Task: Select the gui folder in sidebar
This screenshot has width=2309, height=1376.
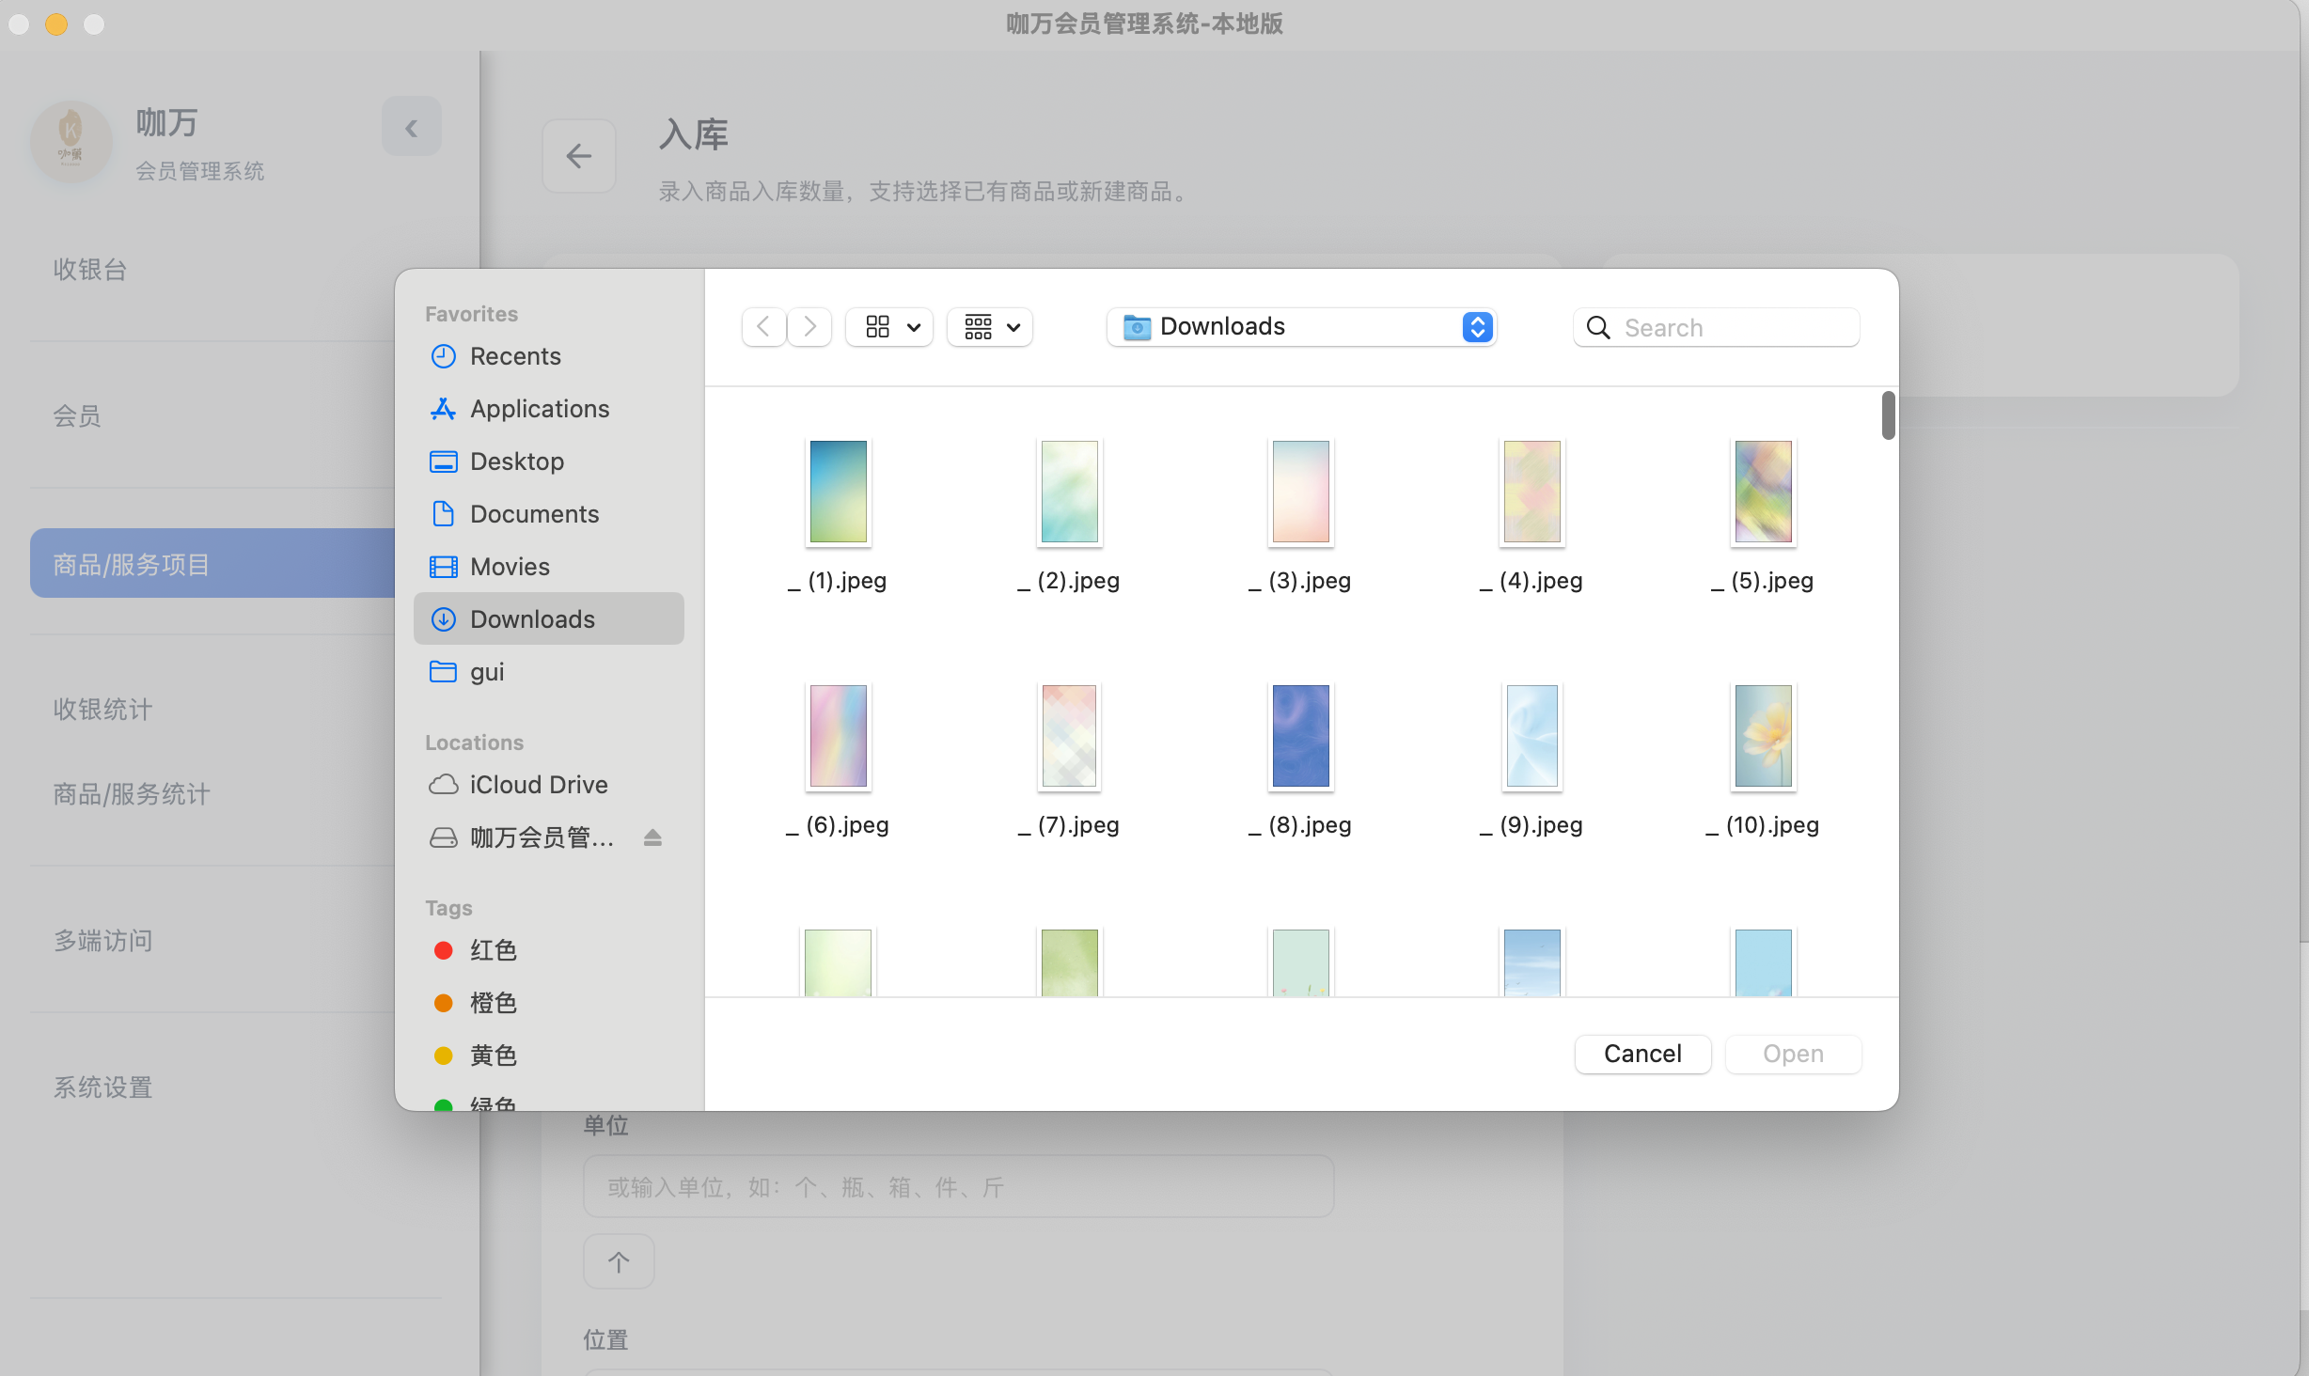Action: click(x=486, y=672)
